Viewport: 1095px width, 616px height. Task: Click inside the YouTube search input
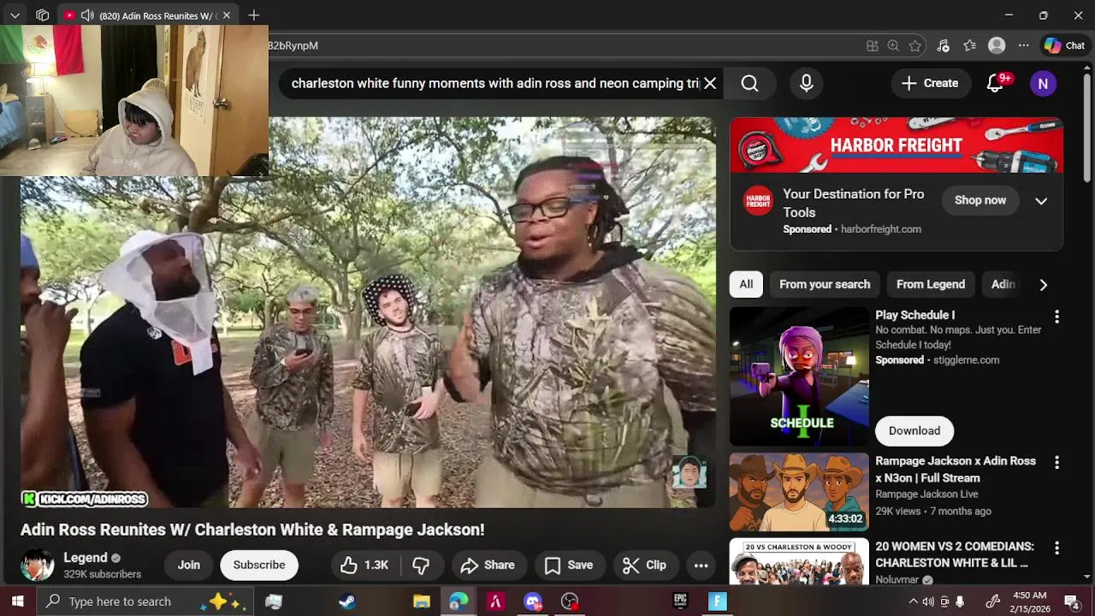click(494, 83)
